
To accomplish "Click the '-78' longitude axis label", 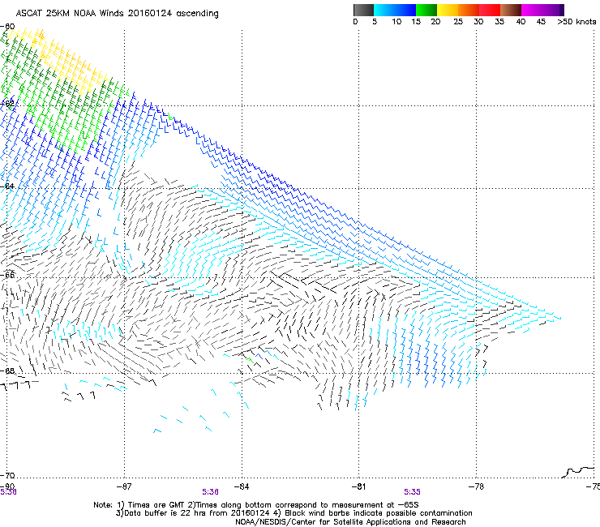I will pos(477,486).
